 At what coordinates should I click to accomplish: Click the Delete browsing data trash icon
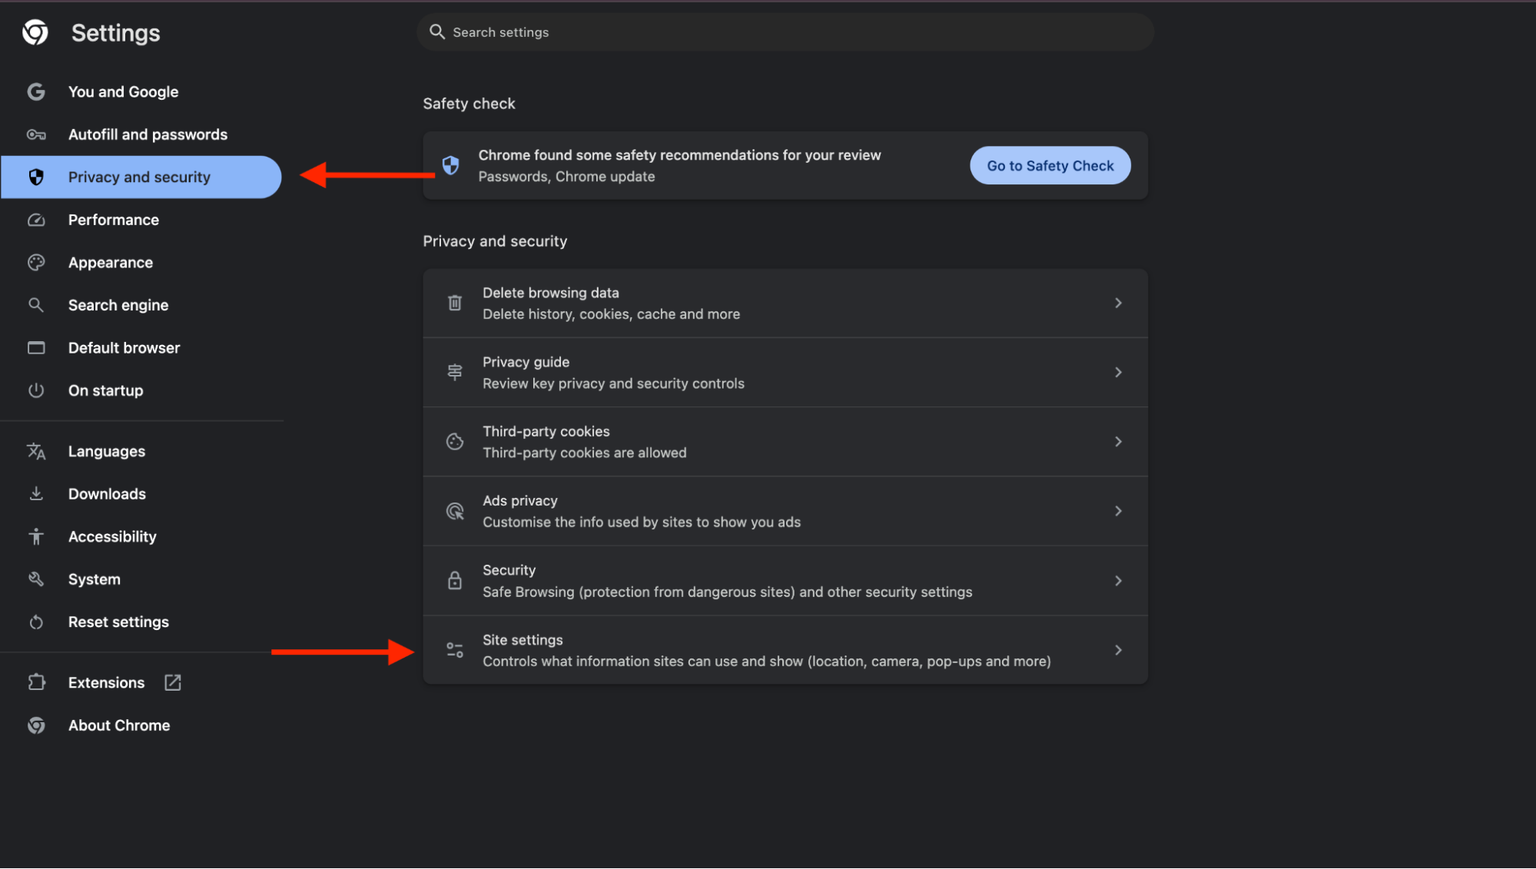[454, 303]
